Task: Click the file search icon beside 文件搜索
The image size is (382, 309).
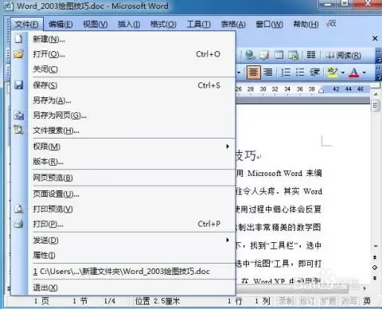Action: point(18,130)
